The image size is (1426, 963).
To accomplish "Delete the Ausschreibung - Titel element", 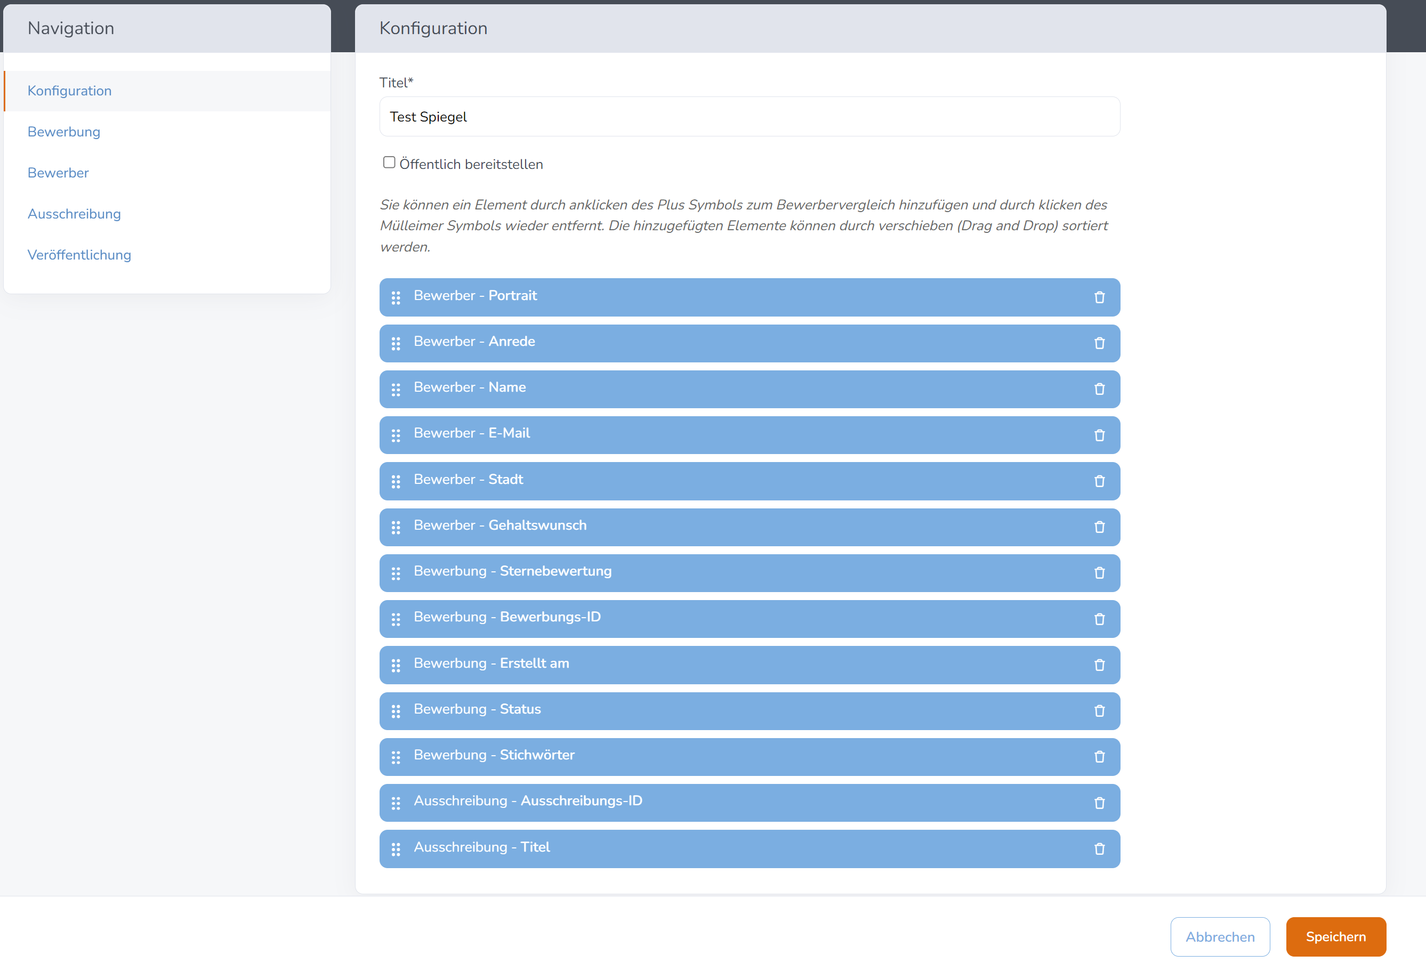I will 1099,849.
